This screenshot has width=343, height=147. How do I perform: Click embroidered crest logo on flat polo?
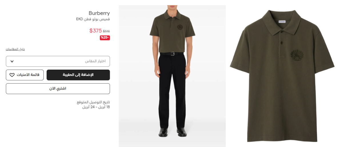coord(297,56)
